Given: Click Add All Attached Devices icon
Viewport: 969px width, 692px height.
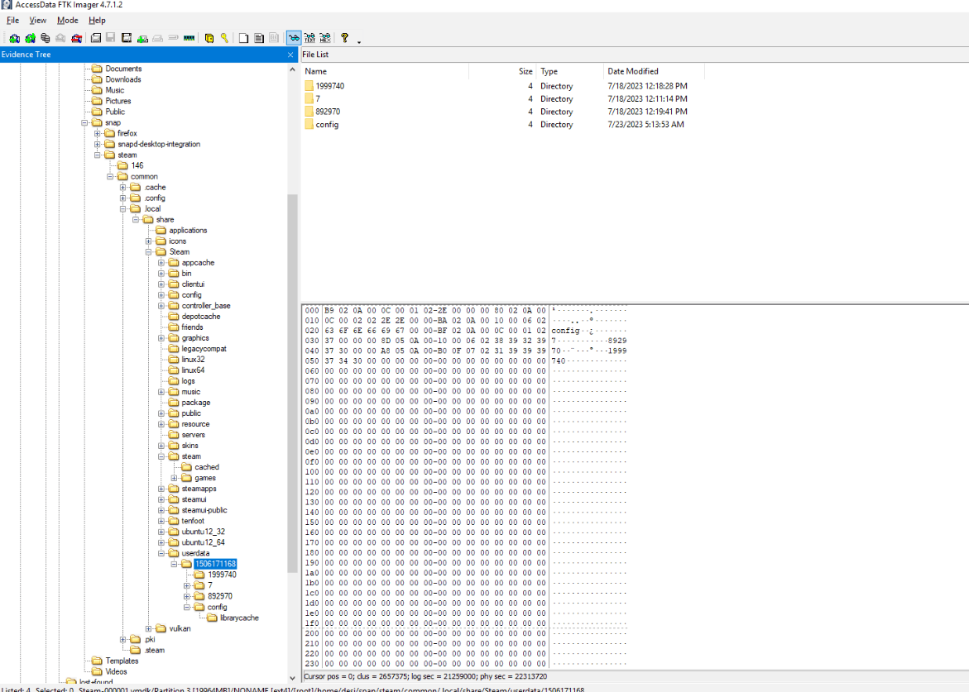Looking at the screenshot, I should tap(30, 38).
